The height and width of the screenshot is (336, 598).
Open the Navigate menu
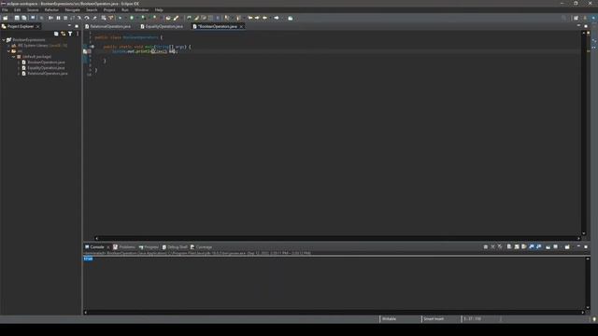click(73, 10)
